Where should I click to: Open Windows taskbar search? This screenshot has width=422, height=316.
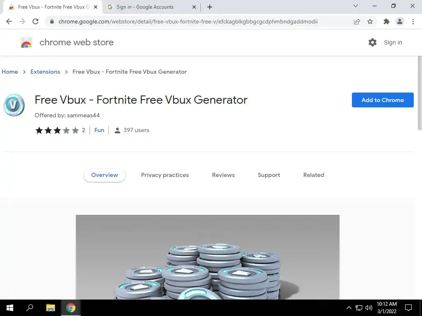coord(30,308)
